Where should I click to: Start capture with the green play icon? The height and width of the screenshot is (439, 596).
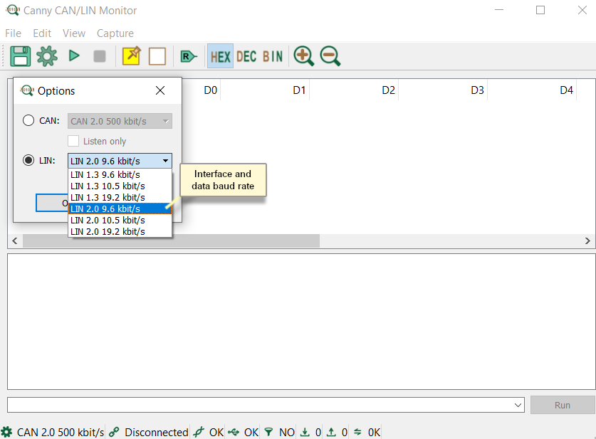tap(74, 55)
